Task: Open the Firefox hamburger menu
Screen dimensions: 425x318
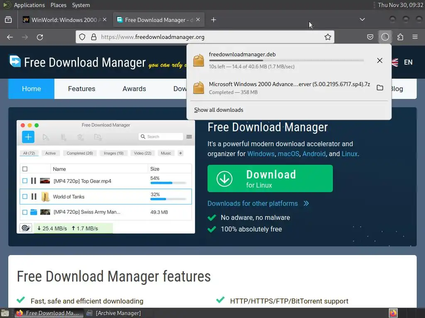Action: 415,37
